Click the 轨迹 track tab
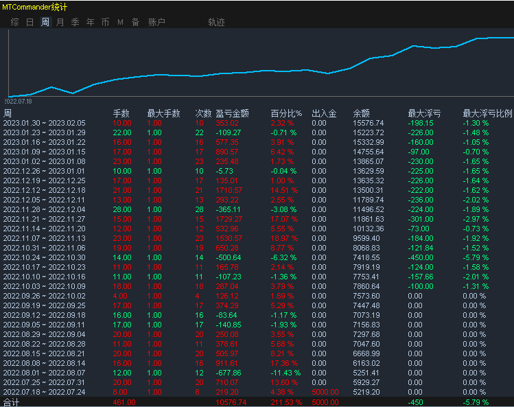 click(x=216, y=22)
